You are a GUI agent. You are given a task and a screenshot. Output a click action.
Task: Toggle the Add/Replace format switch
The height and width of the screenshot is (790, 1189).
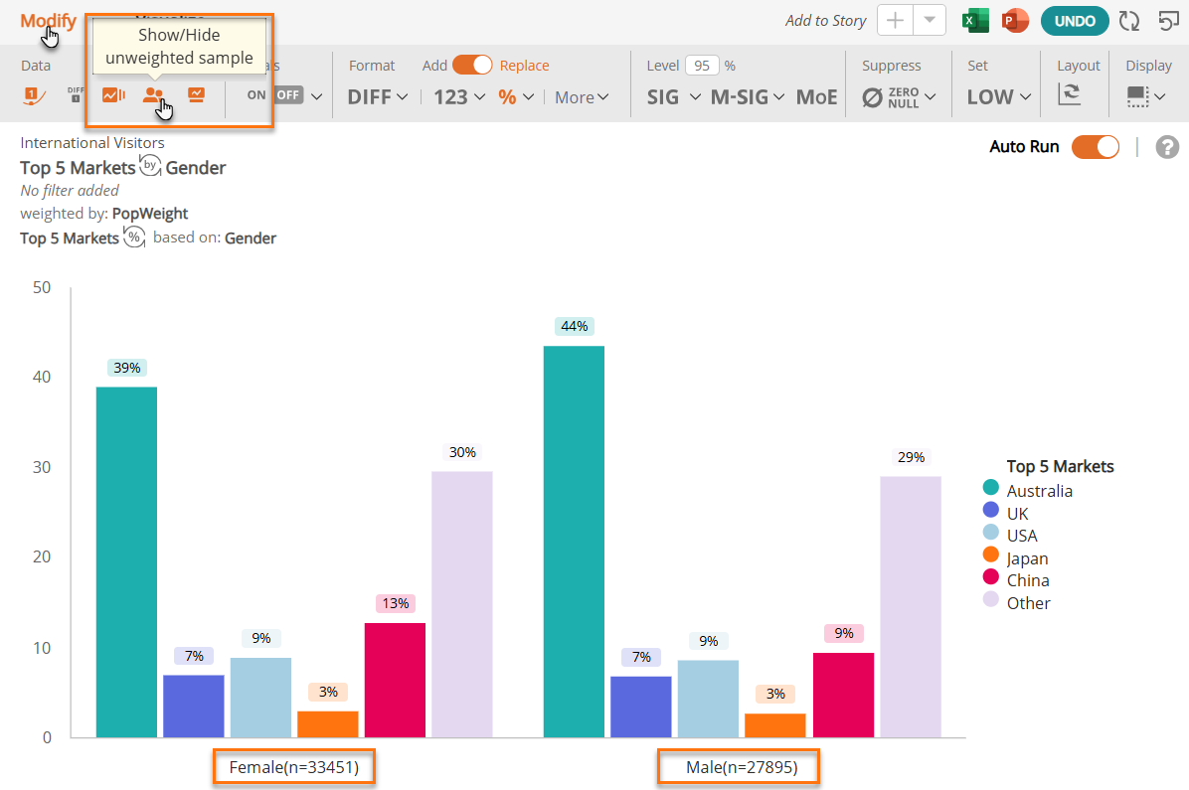click(472, 66)
